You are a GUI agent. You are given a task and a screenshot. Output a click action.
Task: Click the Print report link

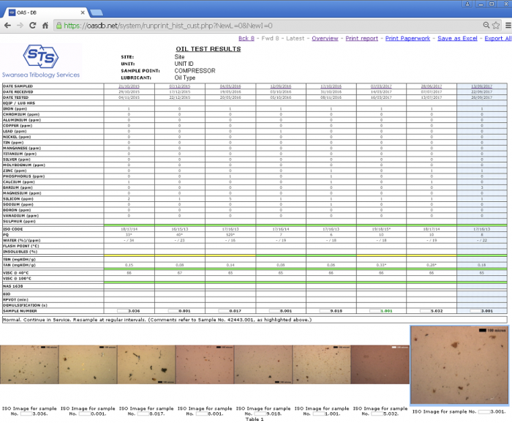click(x=362, y=38)
